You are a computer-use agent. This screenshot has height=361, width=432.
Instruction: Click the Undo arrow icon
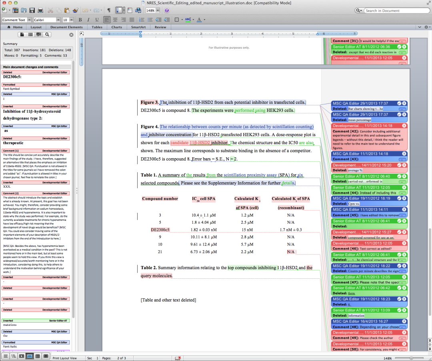(85, 10)
